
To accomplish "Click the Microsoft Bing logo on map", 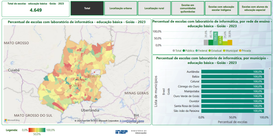I will point(12,120).
